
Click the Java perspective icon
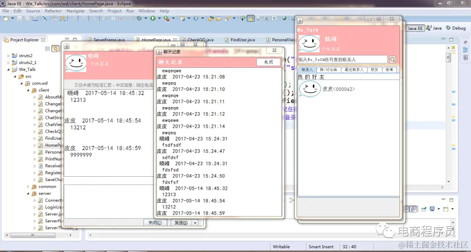coord(429,28)
